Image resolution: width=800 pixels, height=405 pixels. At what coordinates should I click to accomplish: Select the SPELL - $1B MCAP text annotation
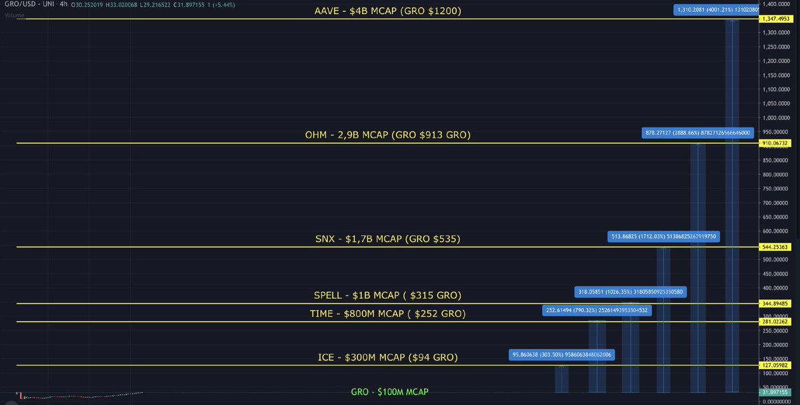[x=387, y=295]
